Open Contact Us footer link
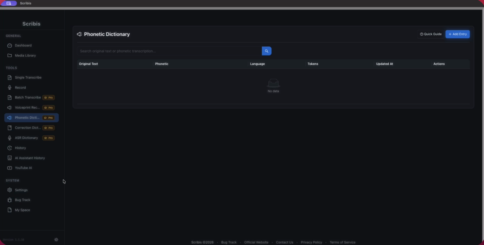484x245 pixels. coord(284,242)
